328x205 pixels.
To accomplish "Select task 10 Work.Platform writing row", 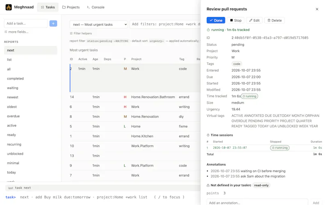I will tap(135, 146).
